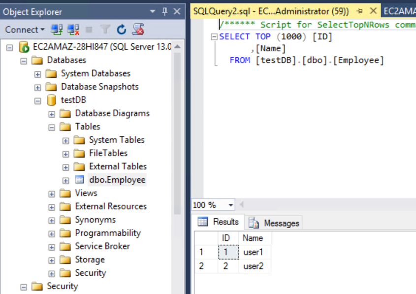The height and width of the screenshot is (294, 416).
Task: Open the 100 % zoom dropdown
Action: click(230, 205)
